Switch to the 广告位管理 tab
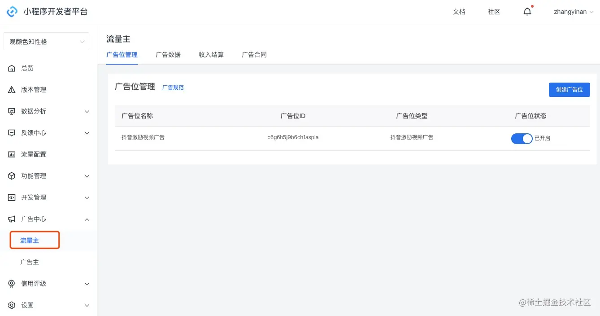This screenshot has height=316, width=600. 122,55
